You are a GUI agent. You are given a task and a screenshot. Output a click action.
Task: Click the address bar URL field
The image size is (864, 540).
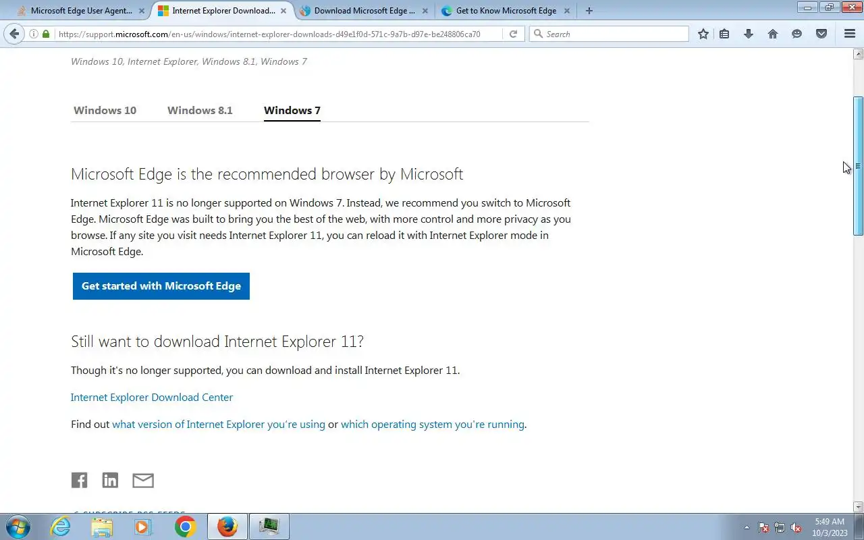coord(278,34)
